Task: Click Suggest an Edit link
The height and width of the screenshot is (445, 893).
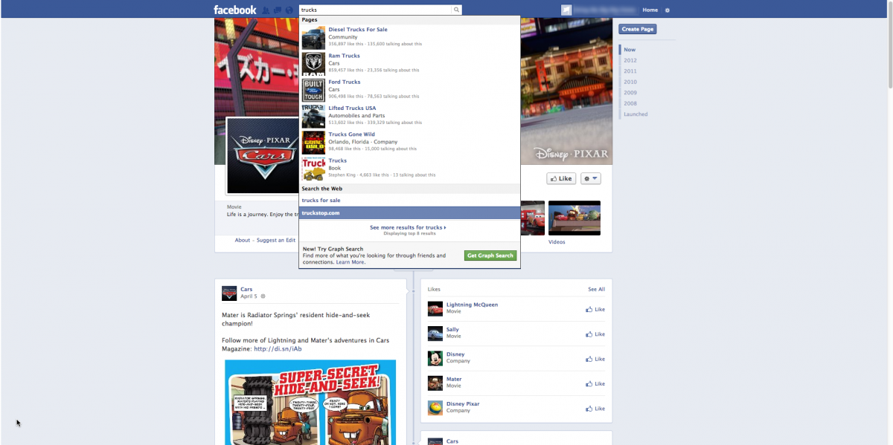Action: tap(276, 241)
